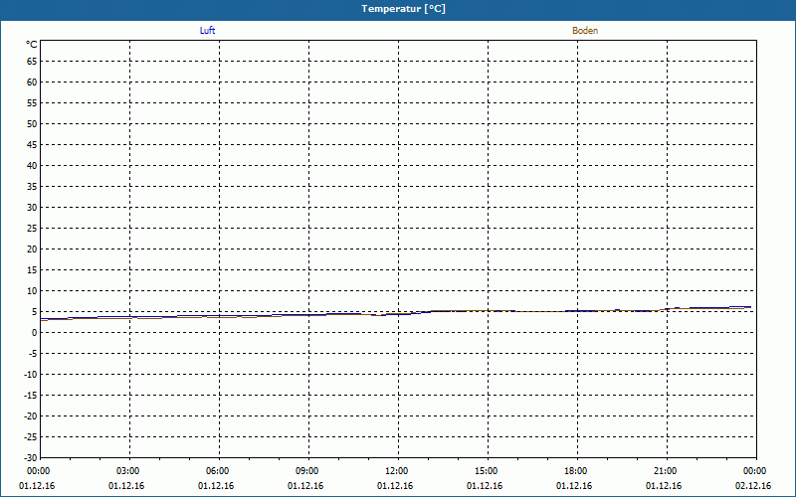Click the Boden legend label
Viewport: 796px width, 497px height.
(x=585, y=31)
